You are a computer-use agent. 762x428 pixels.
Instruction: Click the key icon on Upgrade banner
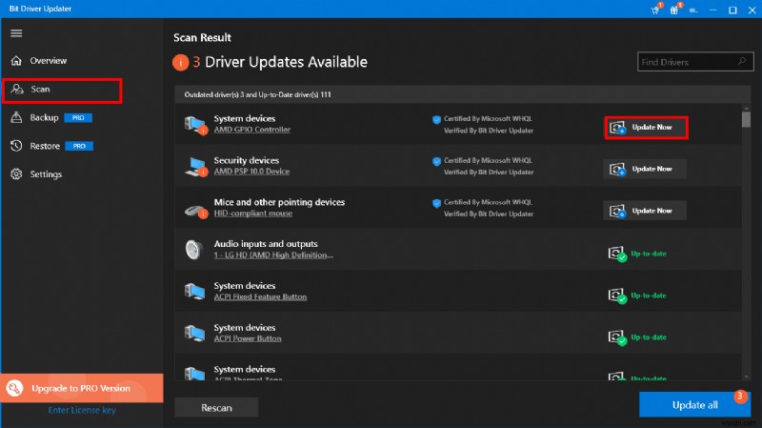tap(14, 388)
